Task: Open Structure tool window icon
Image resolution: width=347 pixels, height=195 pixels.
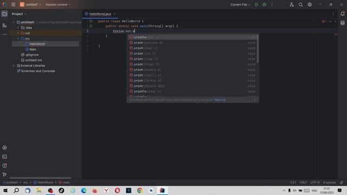Action: pyautogui.click(x=4, y=25)
